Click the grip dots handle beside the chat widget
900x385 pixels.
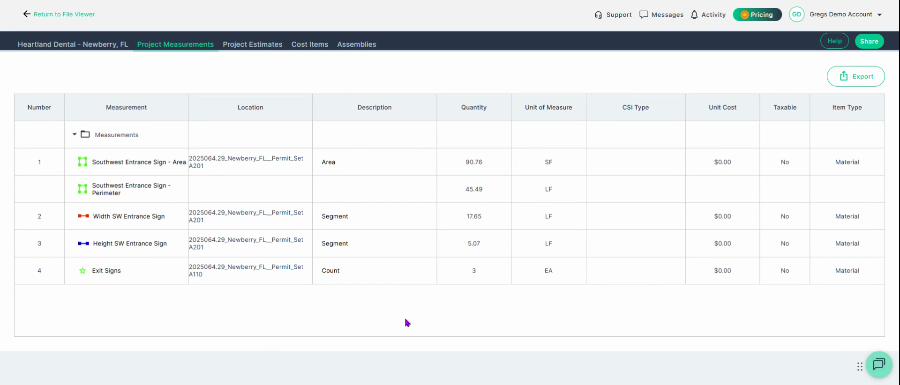[860, 367]
